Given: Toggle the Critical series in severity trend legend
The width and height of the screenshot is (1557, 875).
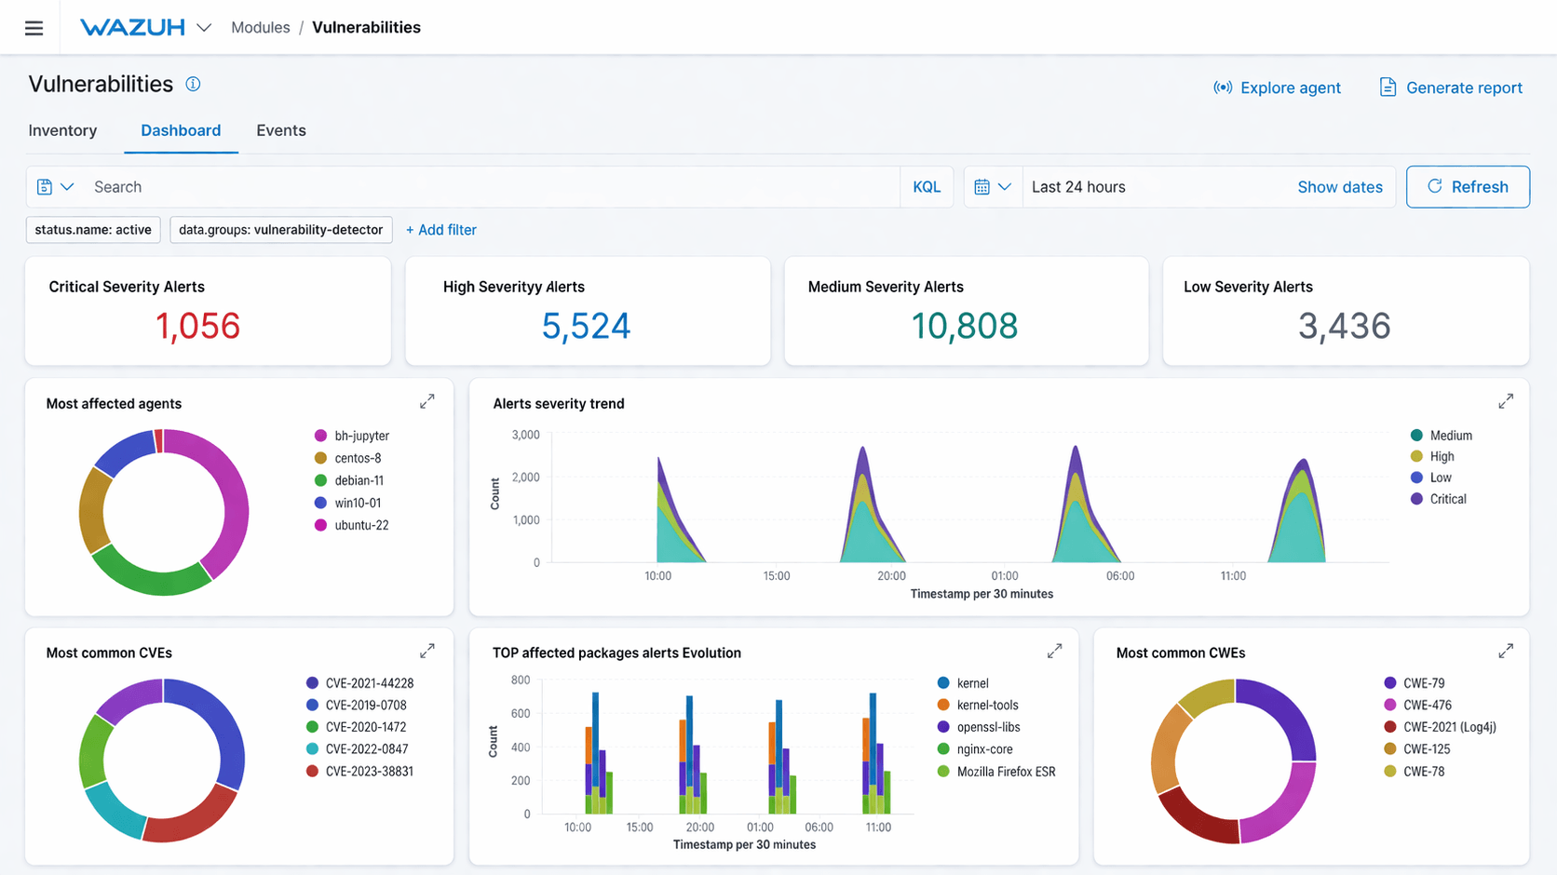Looking at the screenshot, I should coord(1447,499).
